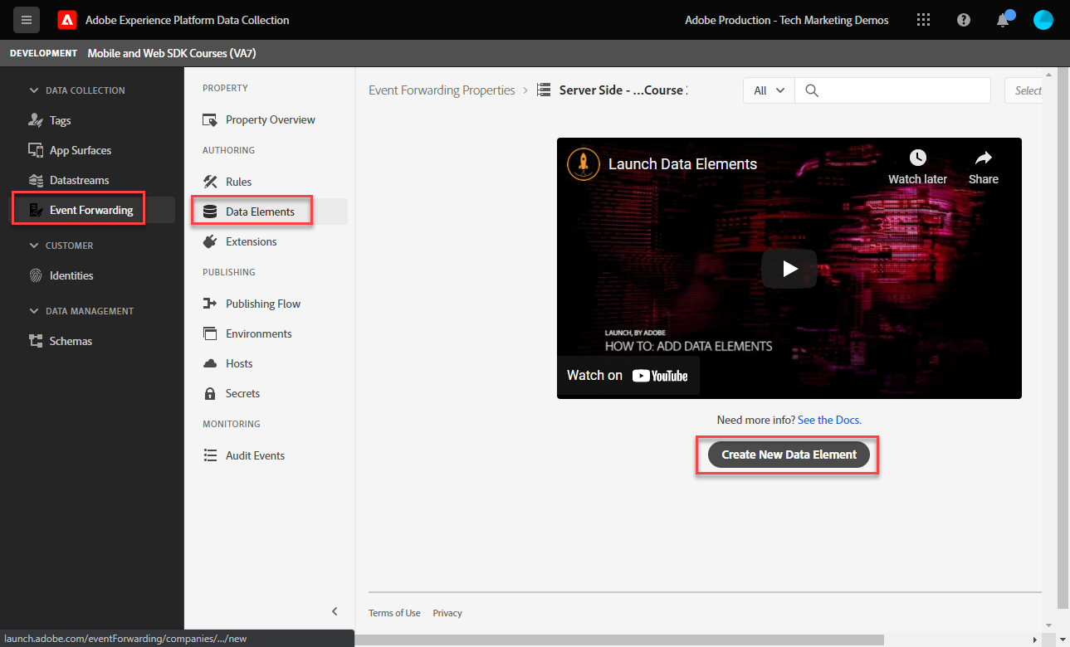Click the Property Overview icon
This screenshot has width=1070, height=647.
pyautogui.click(x=210, y=119)
